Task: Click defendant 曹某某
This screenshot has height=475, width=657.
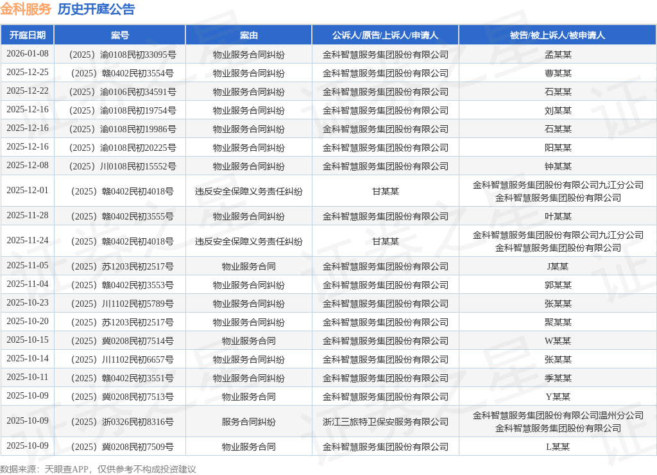Action: point(558,73)
